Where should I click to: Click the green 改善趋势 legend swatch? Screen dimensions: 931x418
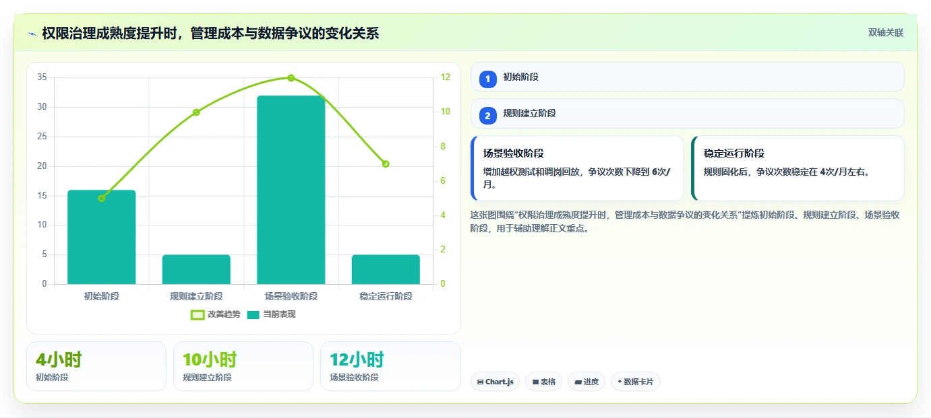coord(198,314)
